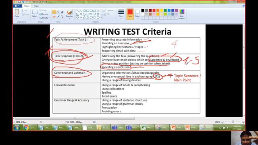This screenshot has height=145, width=258.
Task: Select the Fill with color bucket tool
Action: click(58, 12)
